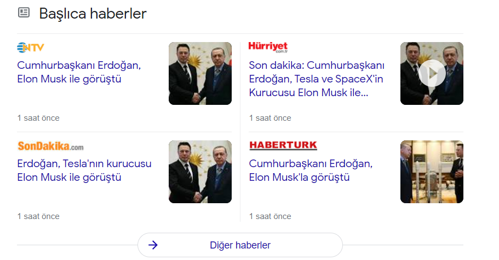The height and width of the screenshot is (260, 499).
Task: Click the SonDakika.com logo
Action: click(50, 146)
